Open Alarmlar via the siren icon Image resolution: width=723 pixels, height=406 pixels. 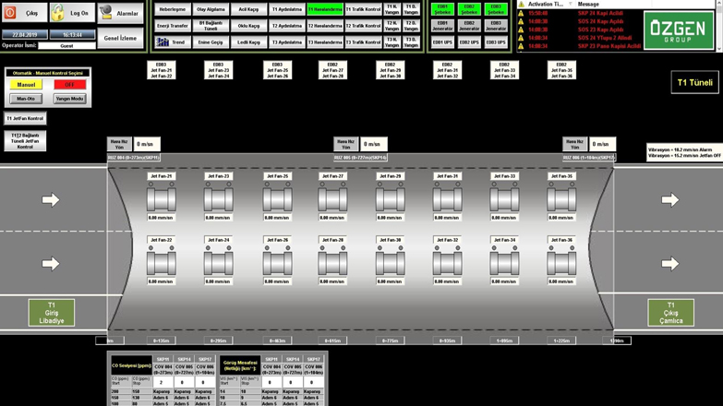107,13
